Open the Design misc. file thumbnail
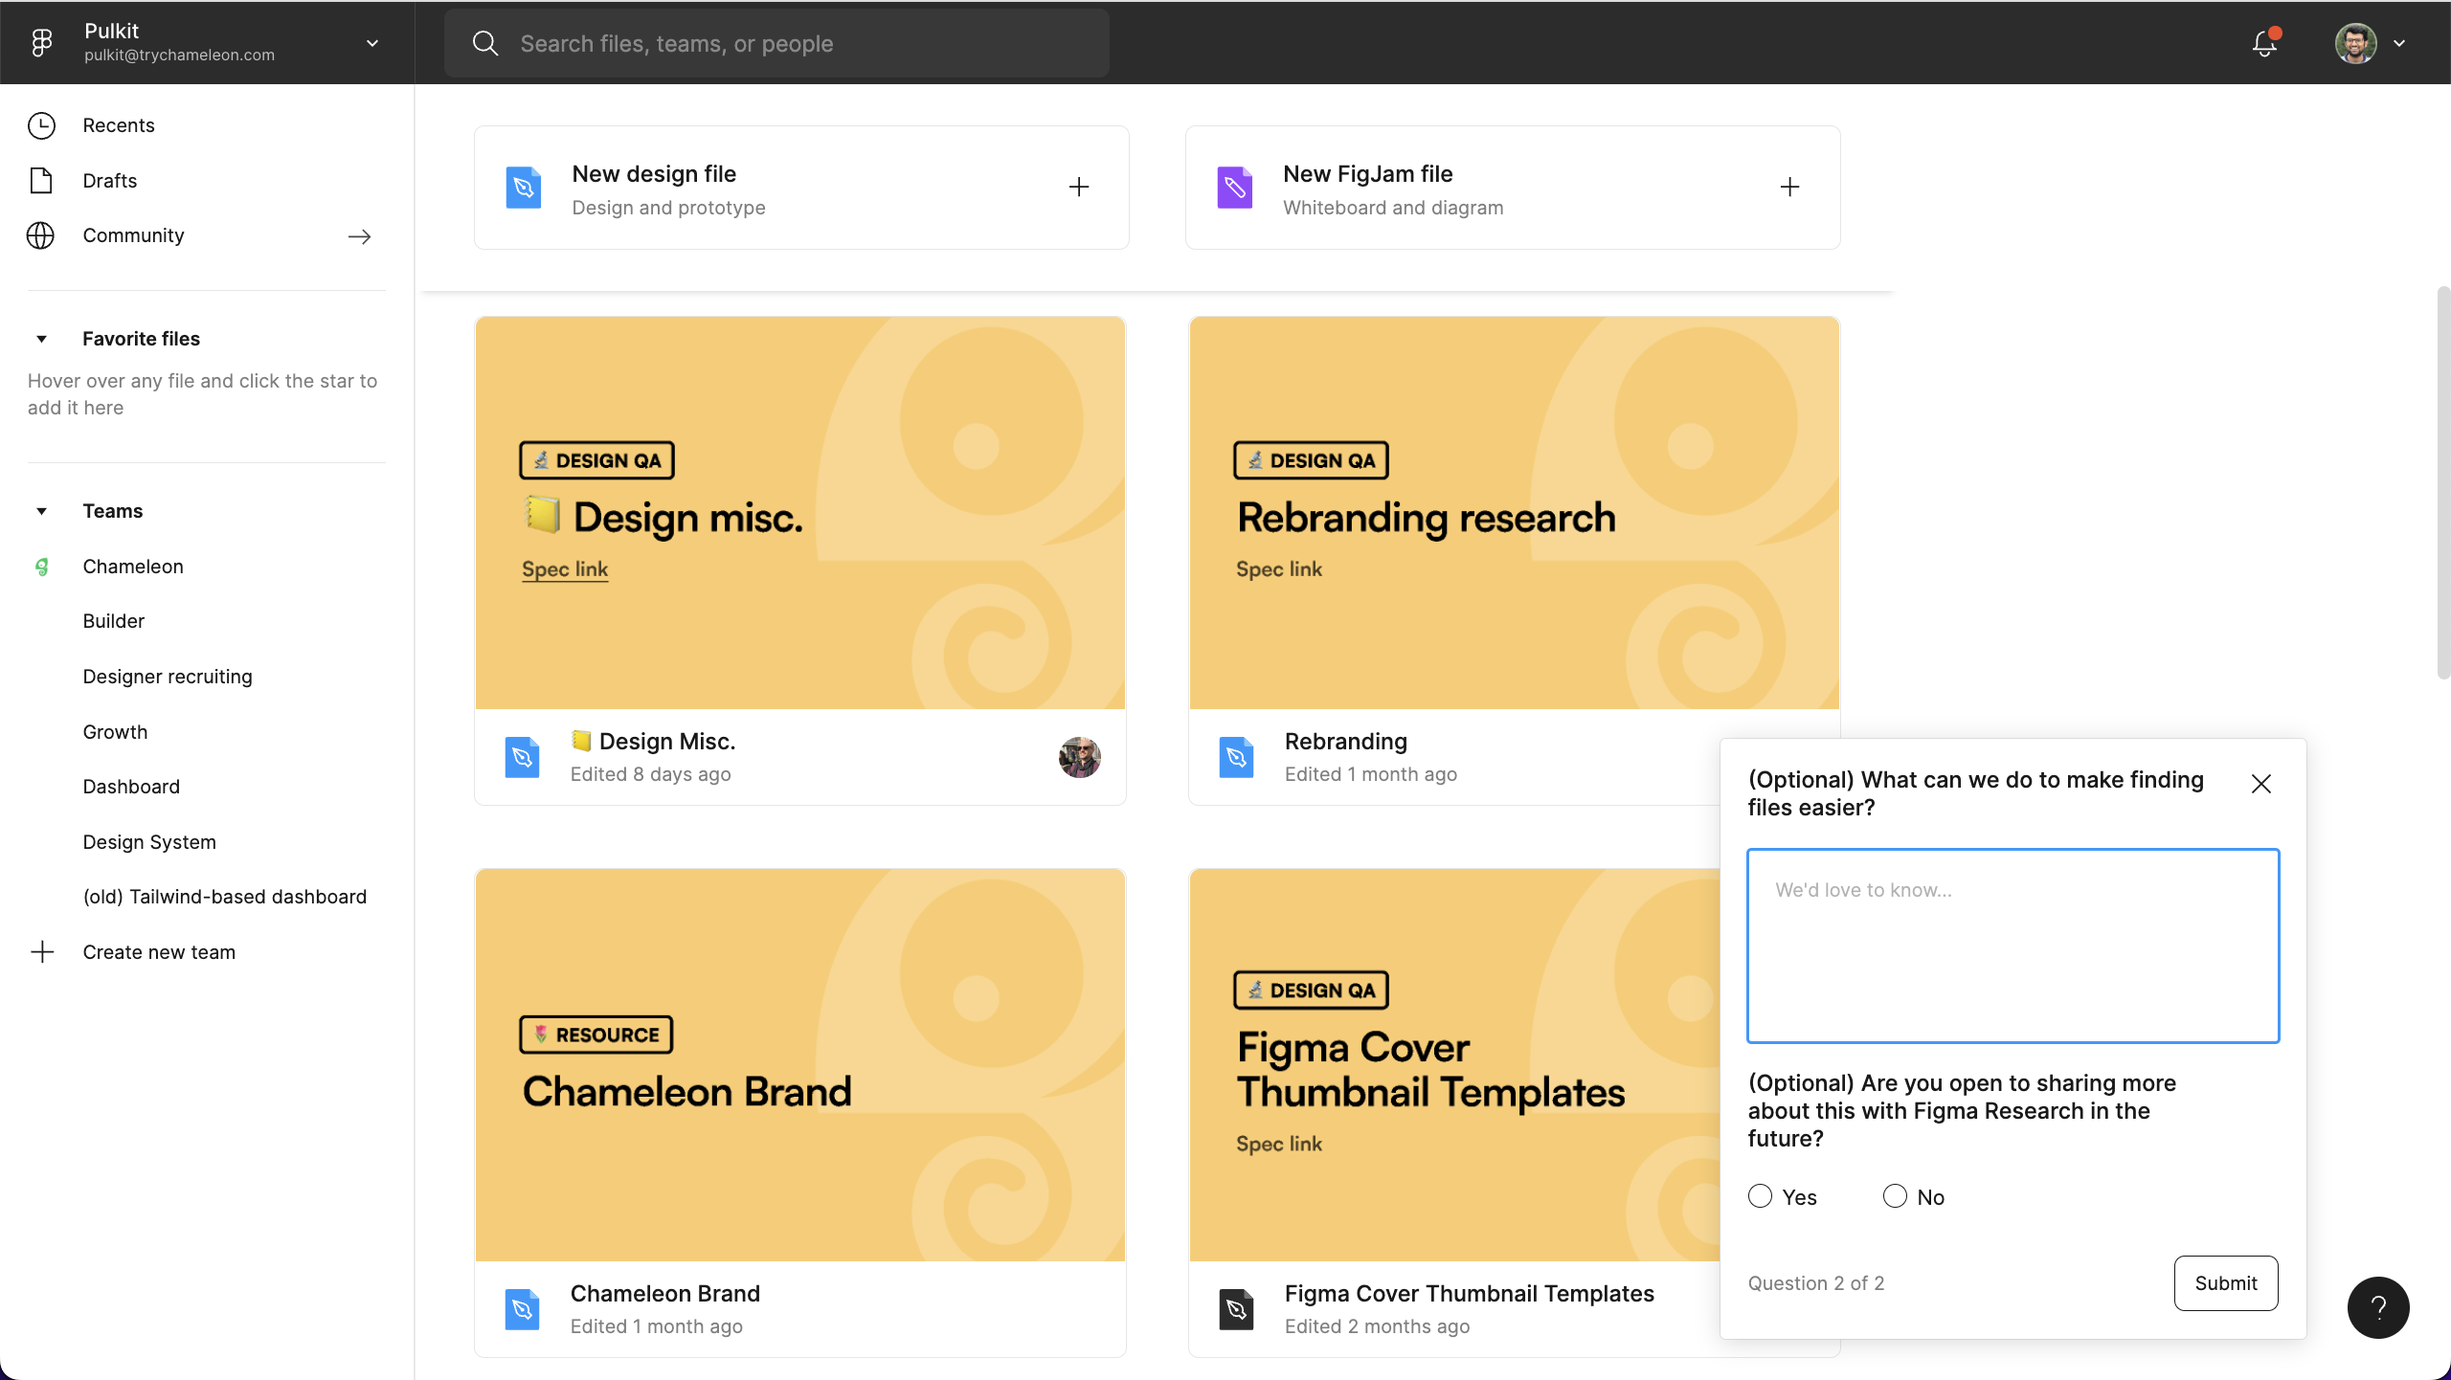 (800, 513)
